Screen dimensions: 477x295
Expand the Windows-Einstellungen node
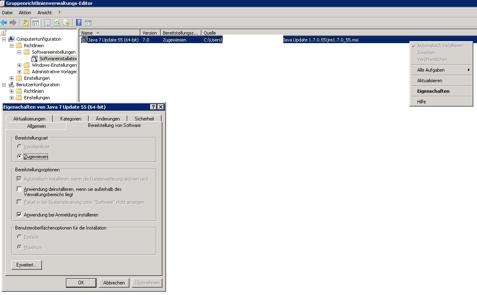(19, 65)
